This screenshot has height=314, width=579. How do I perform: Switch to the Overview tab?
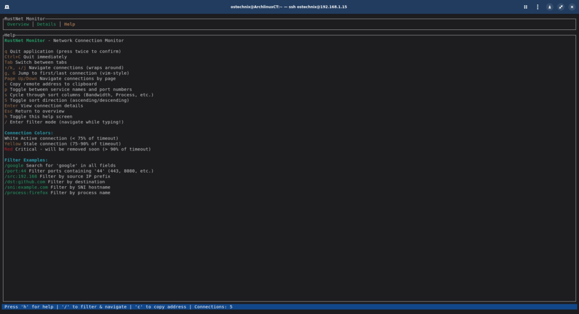click(18, 24)
